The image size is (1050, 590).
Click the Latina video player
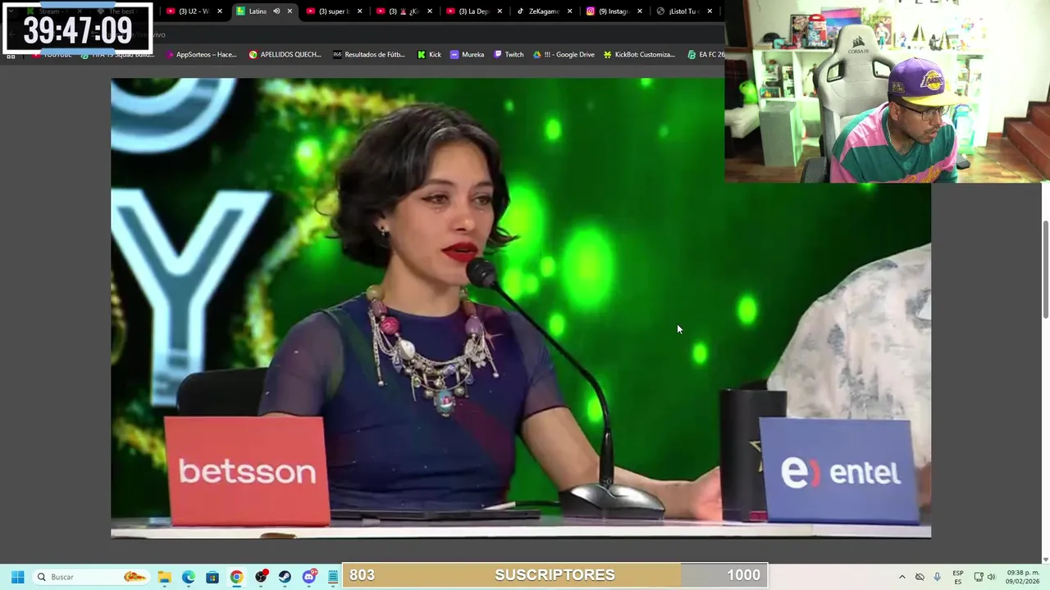(x=521, y=307)
